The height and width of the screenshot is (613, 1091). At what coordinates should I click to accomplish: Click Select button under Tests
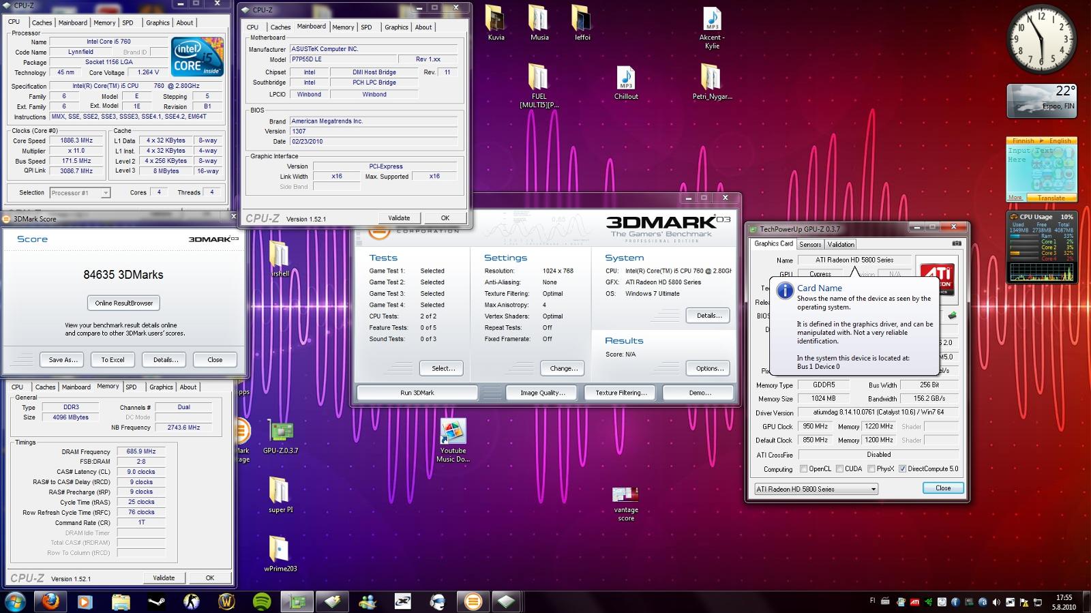[442, 368]
